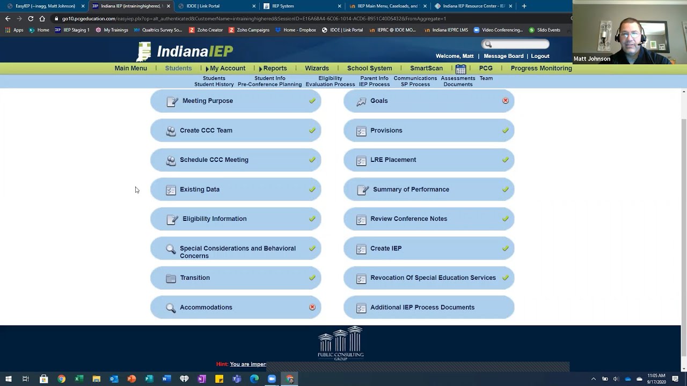Click the Accommodations magnifier icon
The width and height of the screenshot is (687, 386).
point(171,308)
